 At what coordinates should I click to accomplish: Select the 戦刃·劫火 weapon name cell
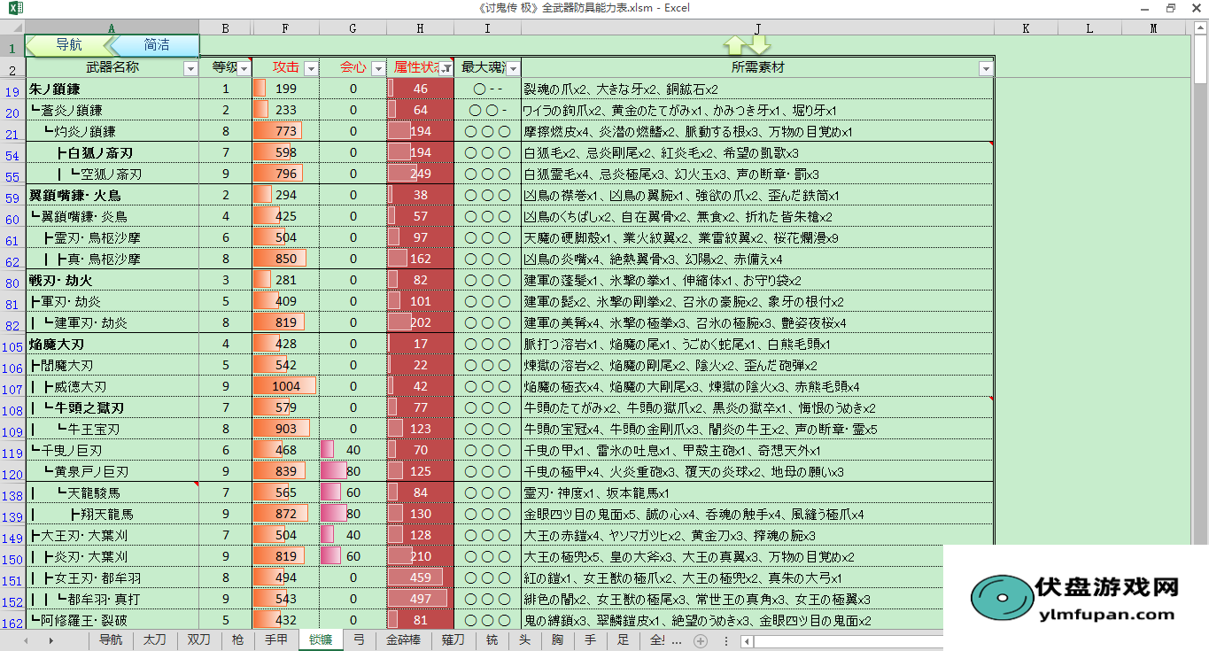point(112,280)
